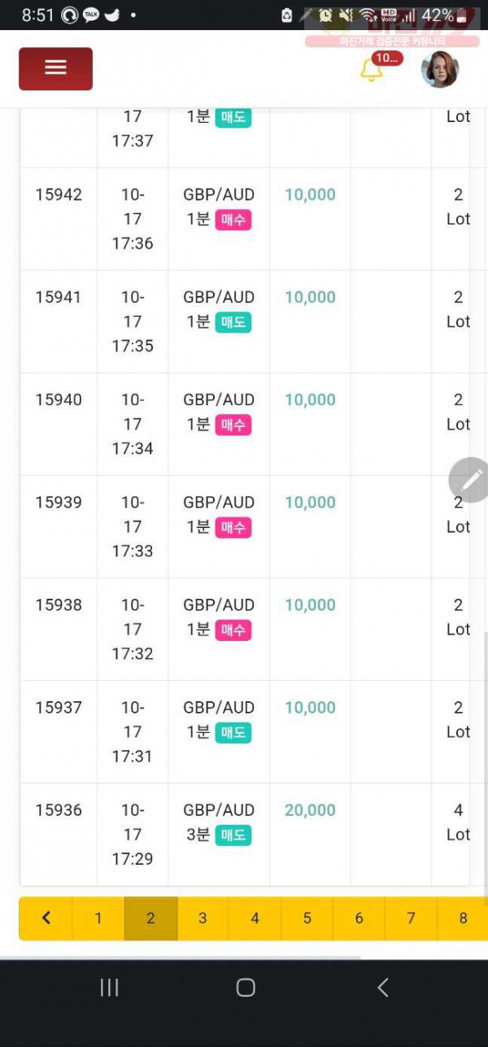Tap the 매수 tag in row 15942
This screenshot has height=1047, width=488.
233,220
